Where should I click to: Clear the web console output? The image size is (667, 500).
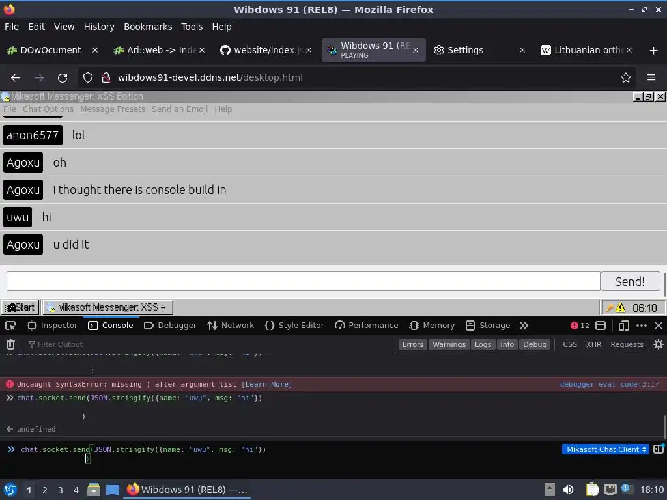[x=10, y=344]
